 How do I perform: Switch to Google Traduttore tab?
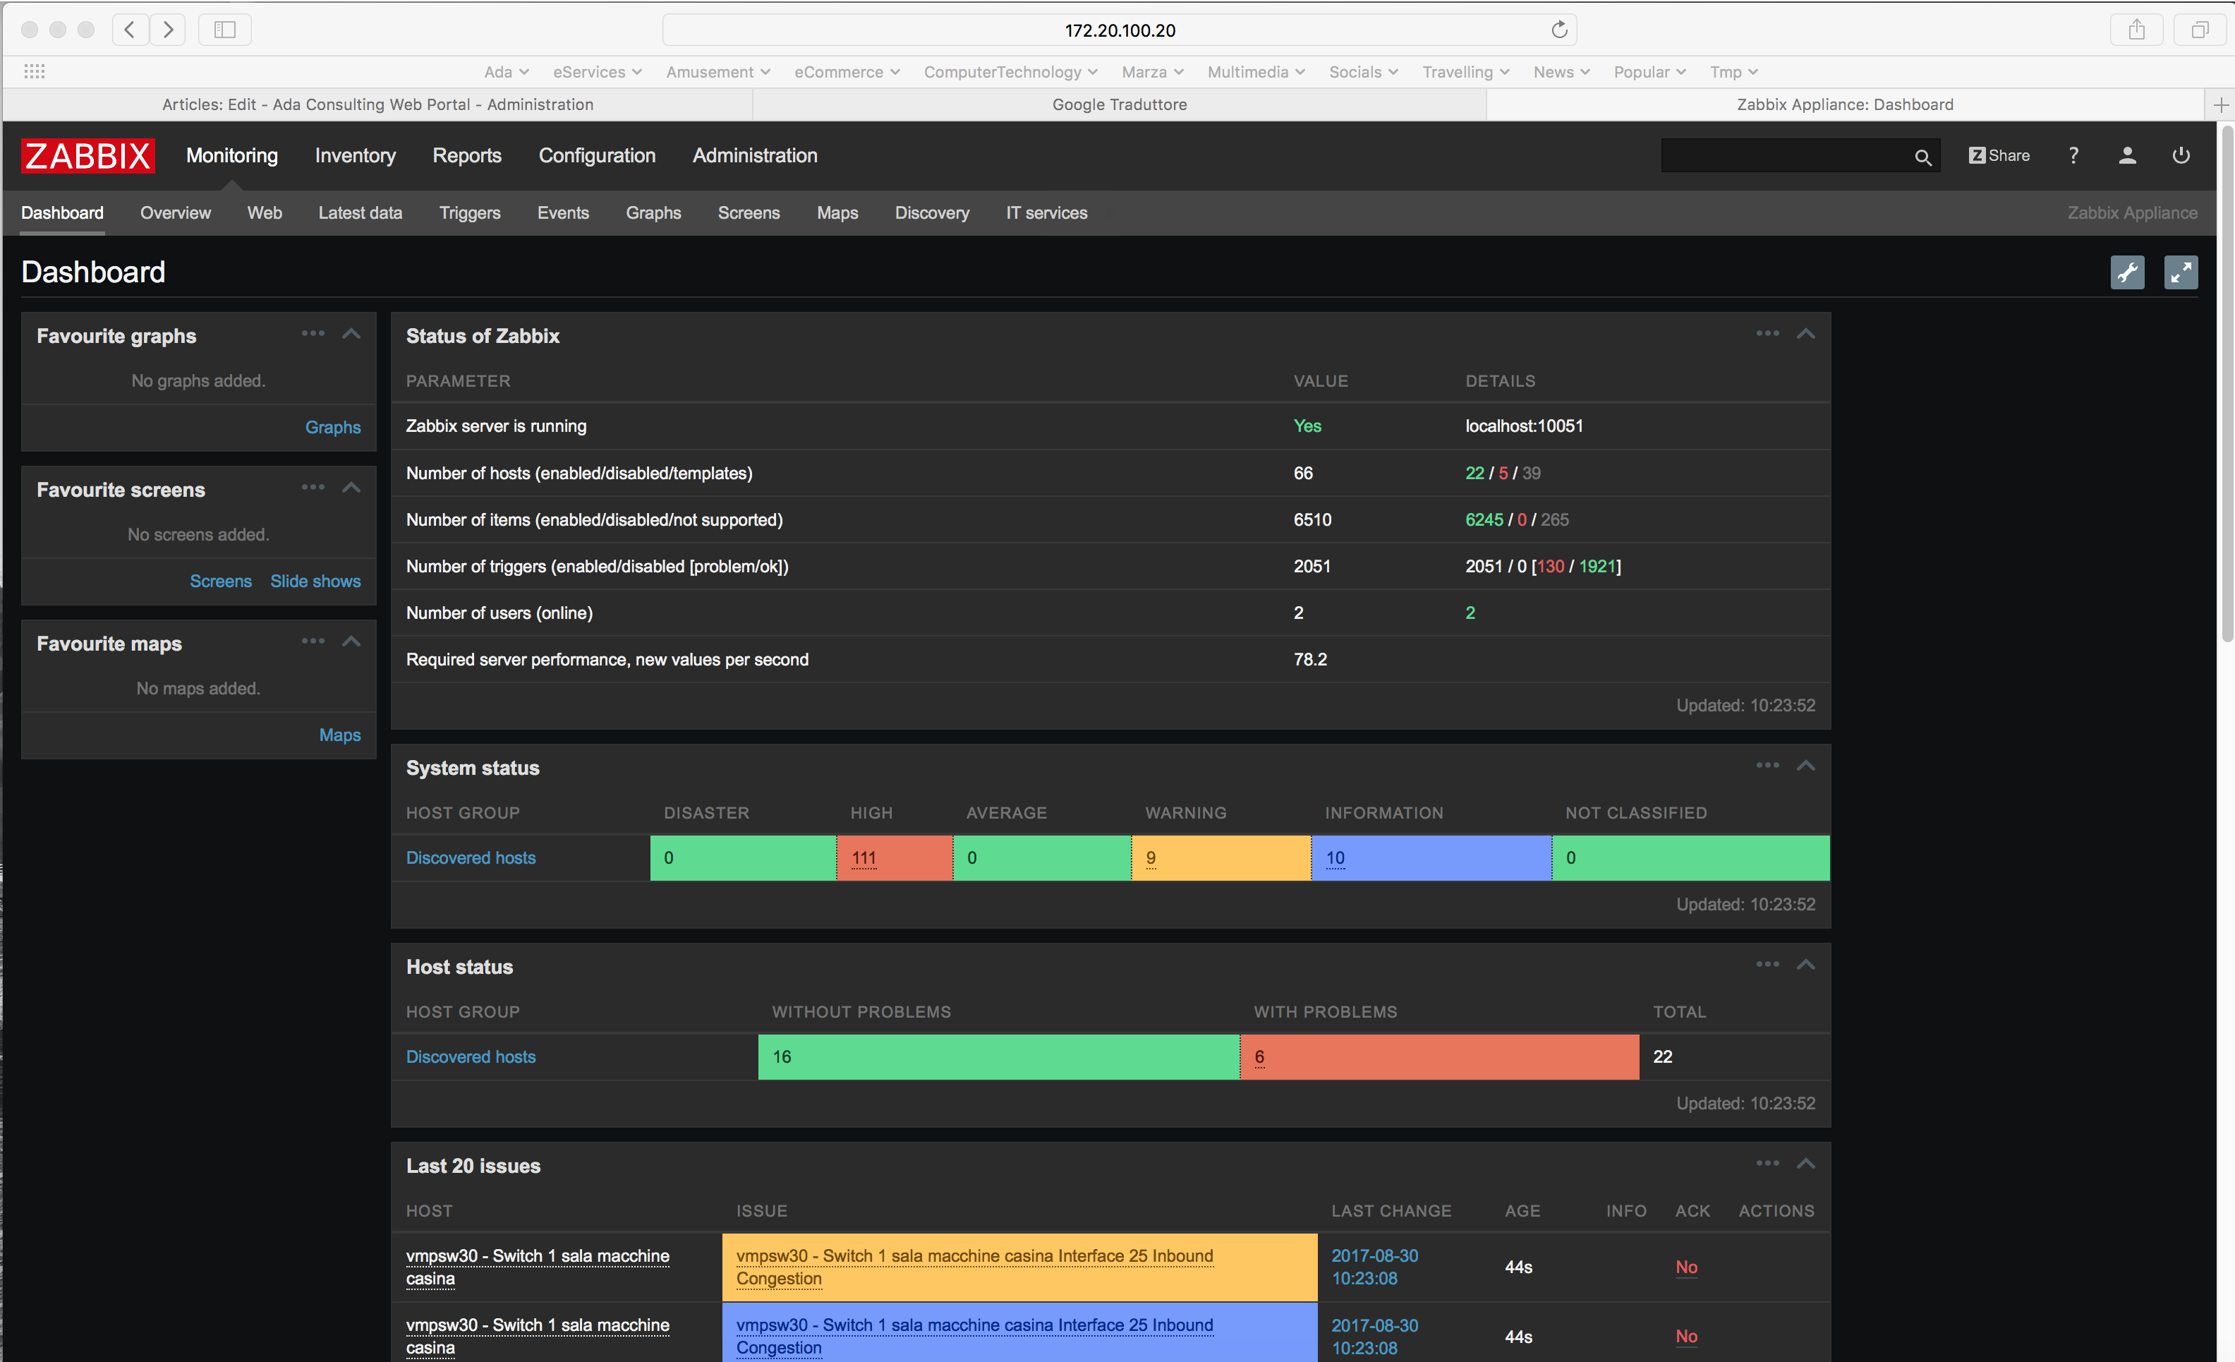1120,104
